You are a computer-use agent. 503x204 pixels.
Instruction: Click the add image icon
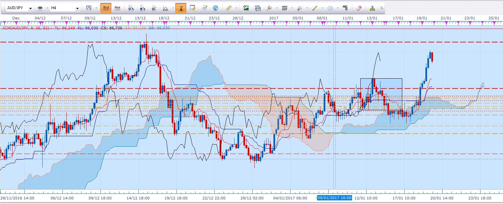point(246,8)
